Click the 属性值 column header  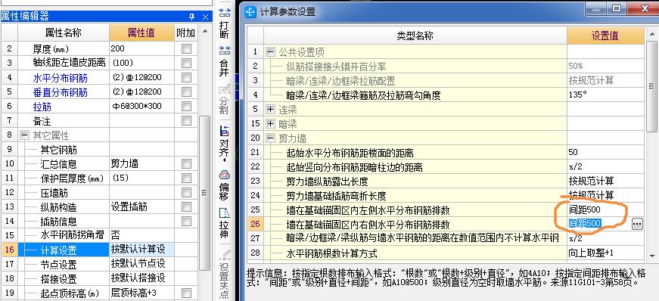(x=141, y=33)
